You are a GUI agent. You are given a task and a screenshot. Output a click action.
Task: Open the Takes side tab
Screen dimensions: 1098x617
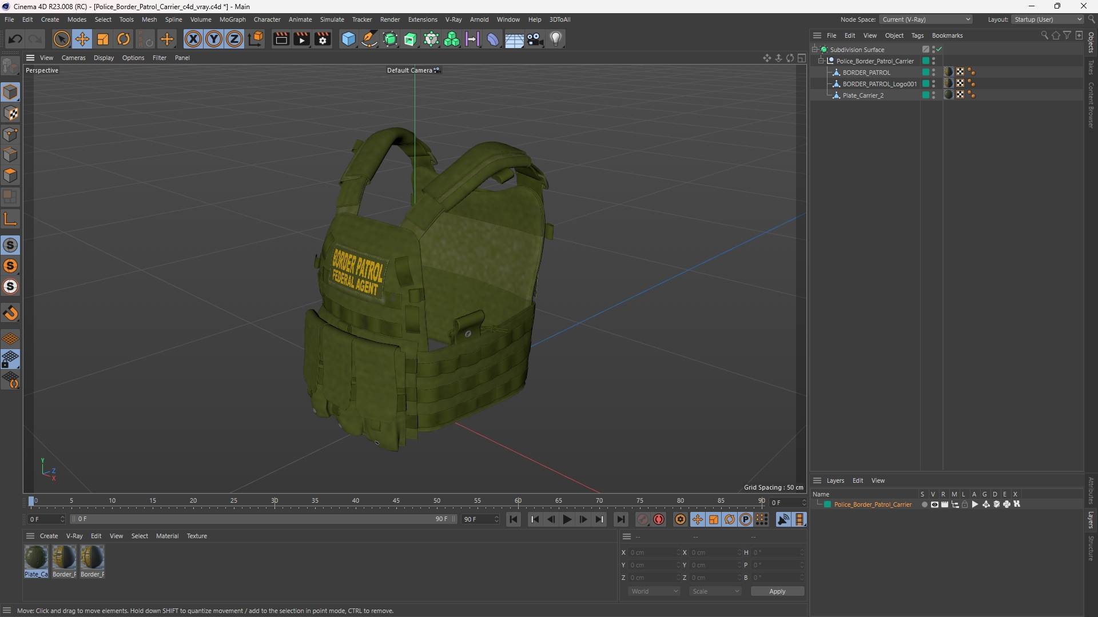(1091, 67)
